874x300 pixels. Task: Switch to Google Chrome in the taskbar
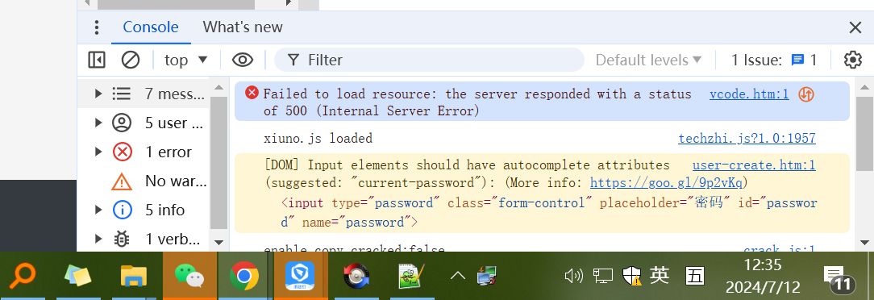(244, 276)
